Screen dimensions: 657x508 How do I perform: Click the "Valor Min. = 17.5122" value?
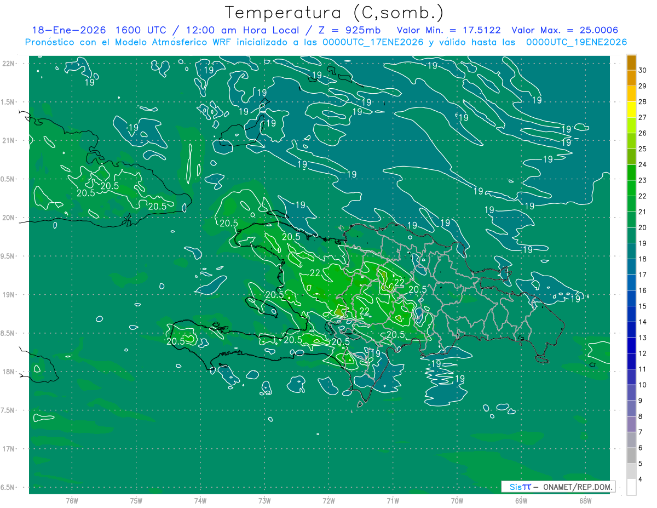pyautogui.click(x=448, y=30)
